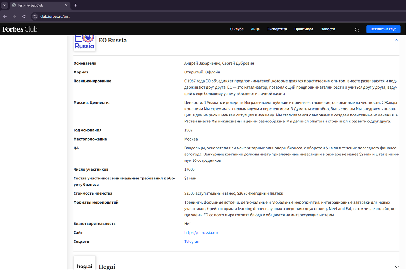This screenshot has height=270, width=406.
Task: Click the Основатели label
Action: click(x=85, y=63)
